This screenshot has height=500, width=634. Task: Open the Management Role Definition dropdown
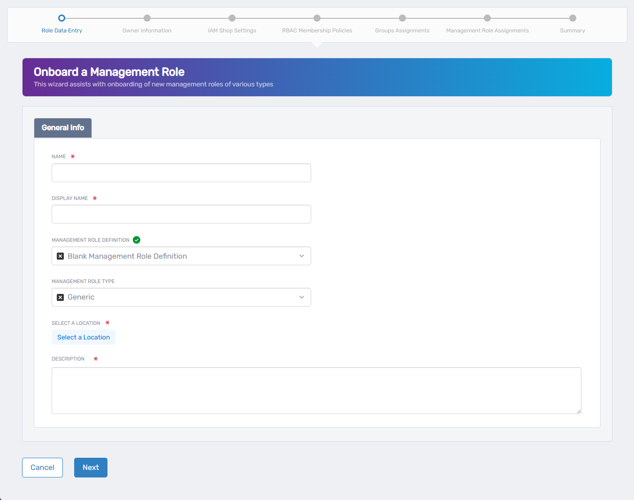coord(302,256)
